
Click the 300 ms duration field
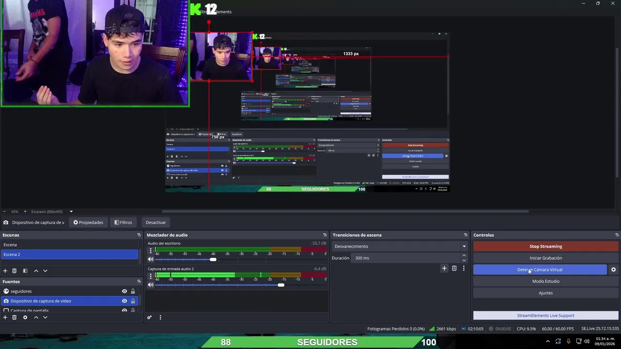coord(405,258)
